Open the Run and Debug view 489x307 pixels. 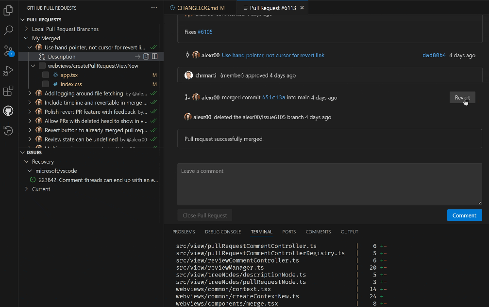tap(8, 71)
